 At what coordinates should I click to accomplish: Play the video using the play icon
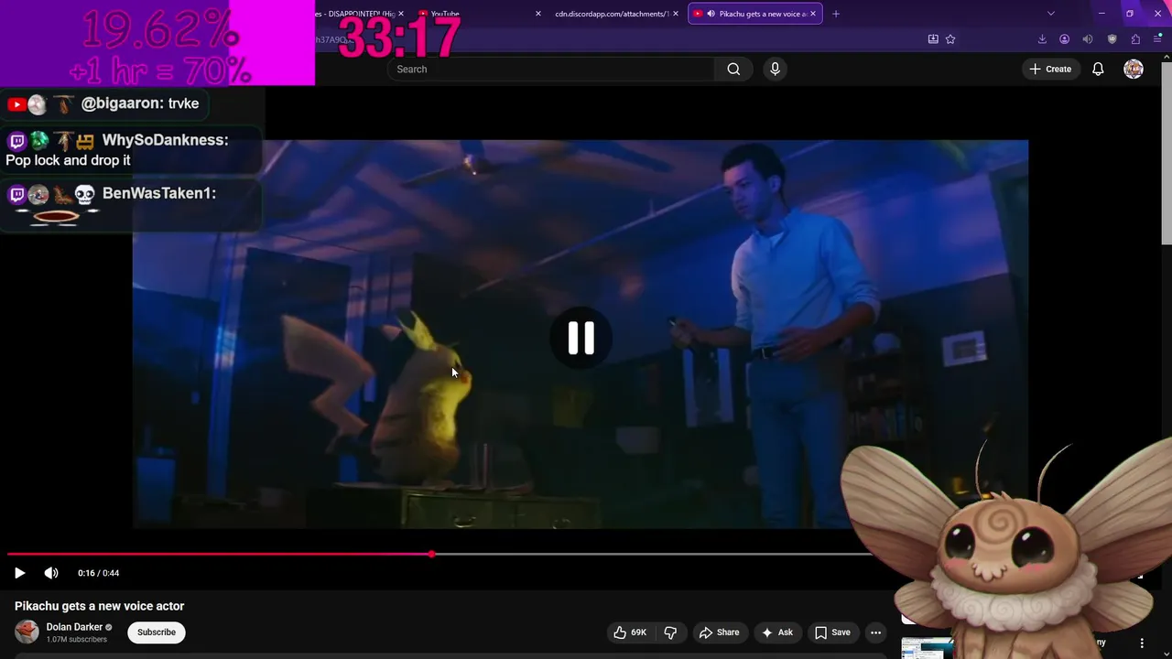point(19,573)
